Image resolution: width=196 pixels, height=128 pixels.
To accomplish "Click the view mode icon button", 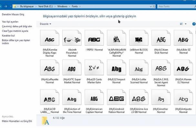I will [x=181, y=24].
